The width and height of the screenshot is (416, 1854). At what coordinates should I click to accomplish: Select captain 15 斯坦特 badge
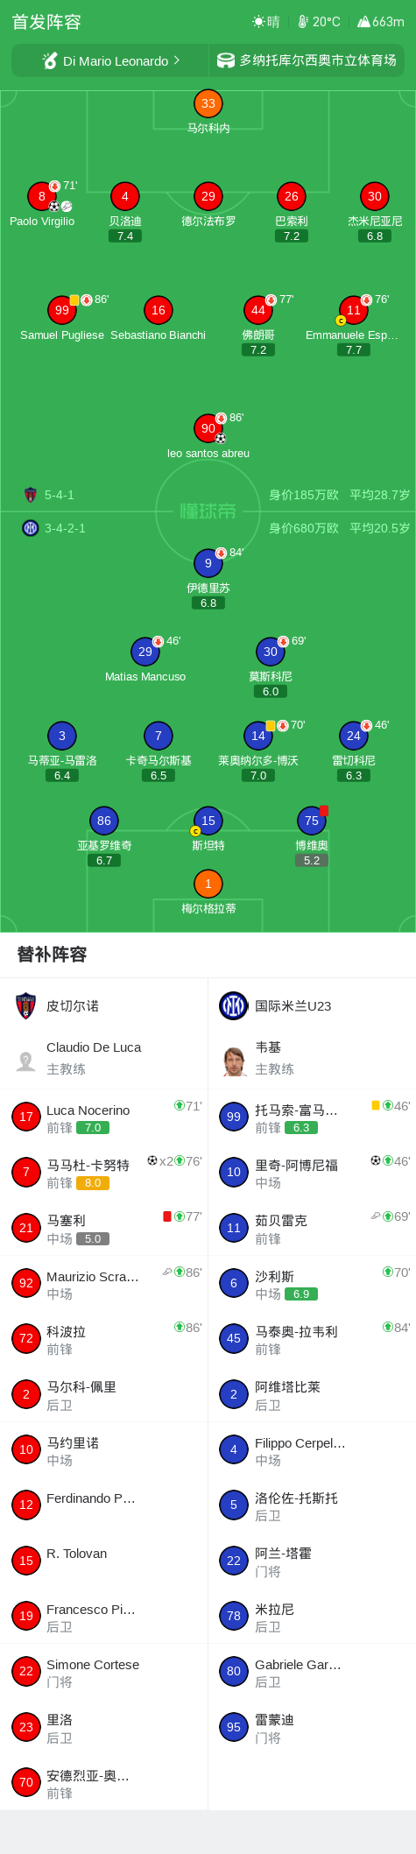click(208, 821)
